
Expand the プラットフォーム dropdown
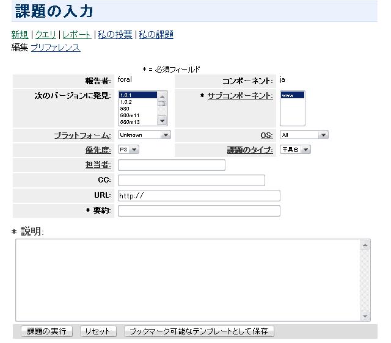pyautogui.click(x=144, y=135)
